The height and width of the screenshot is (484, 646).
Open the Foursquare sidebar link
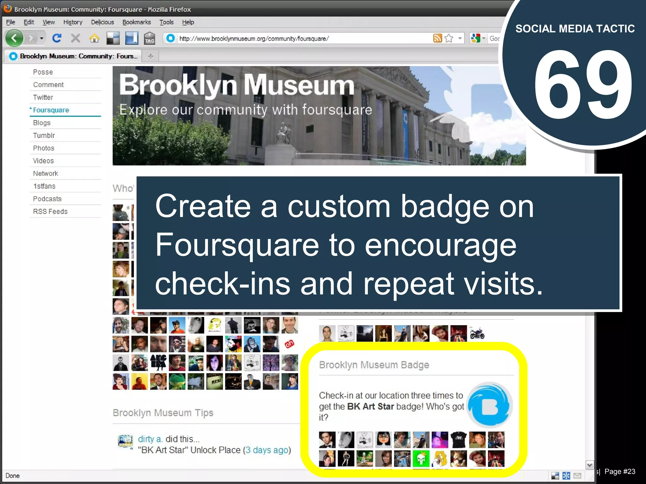pos(51,110)
